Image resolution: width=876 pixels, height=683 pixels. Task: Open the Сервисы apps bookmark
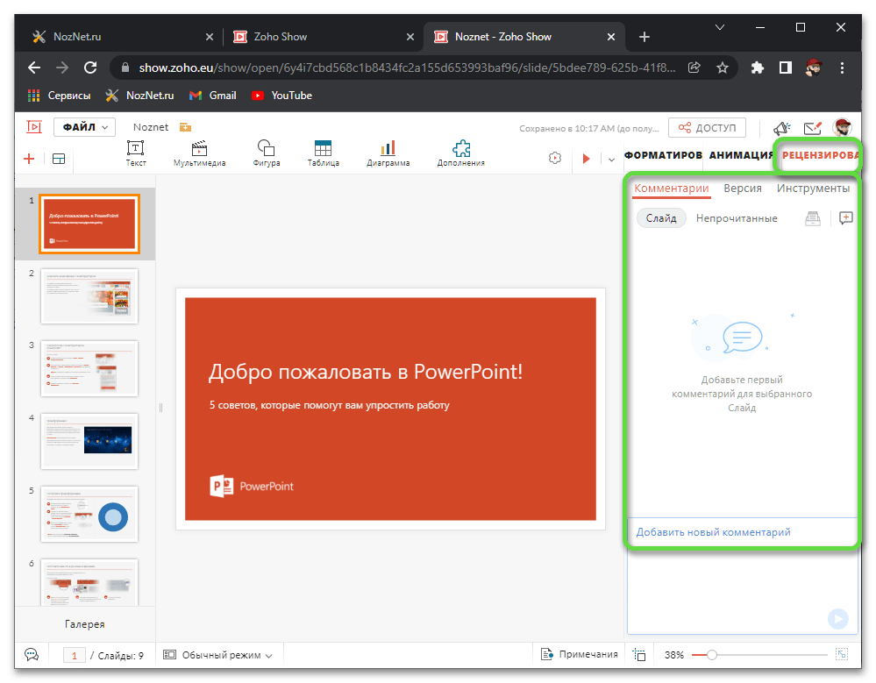coord(59,96)
